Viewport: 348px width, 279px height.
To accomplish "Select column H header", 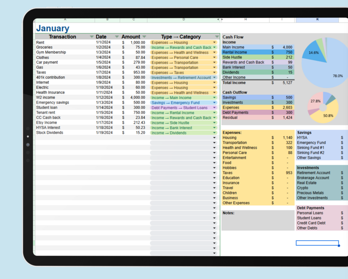I will tap(246, 20).
